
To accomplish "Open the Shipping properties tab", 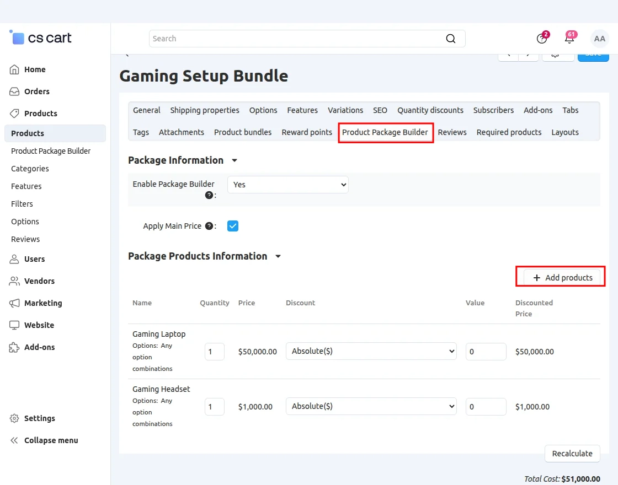I will 205,110.
